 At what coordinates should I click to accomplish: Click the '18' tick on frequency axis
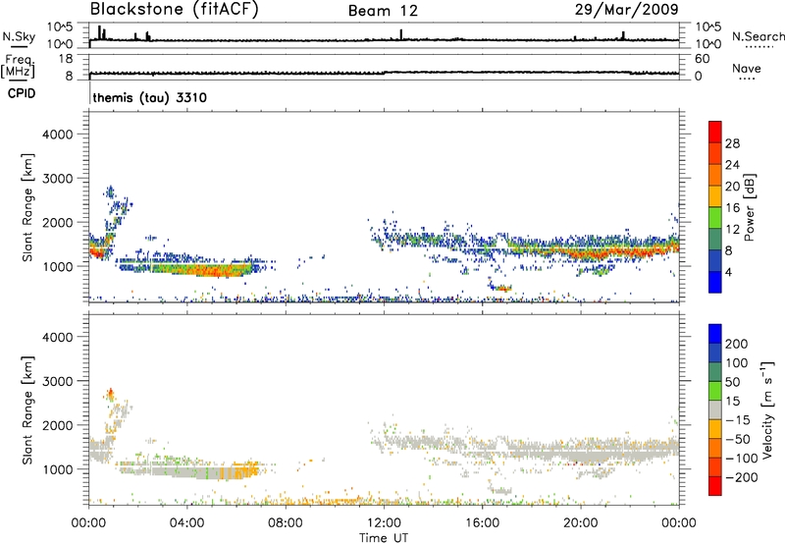[66, 59]
